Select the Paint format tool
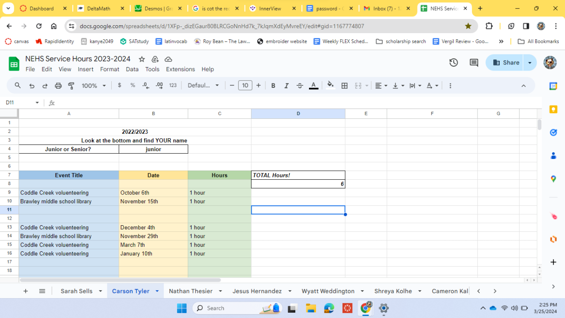This screenshot has width=565, height=318. [x=72, y=86]
